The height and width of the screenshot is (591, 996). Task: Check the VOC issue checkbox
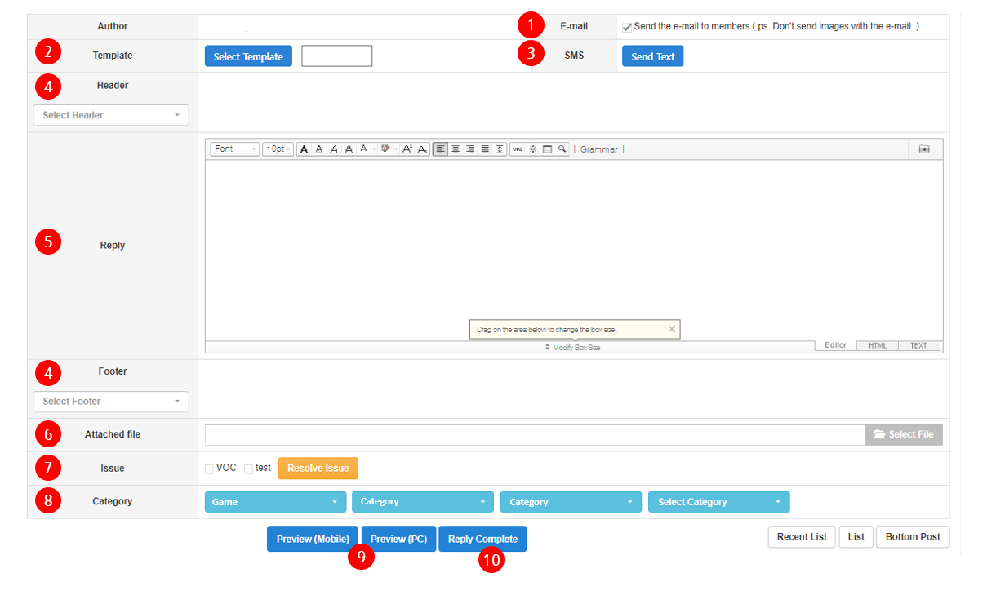[209, 469]
